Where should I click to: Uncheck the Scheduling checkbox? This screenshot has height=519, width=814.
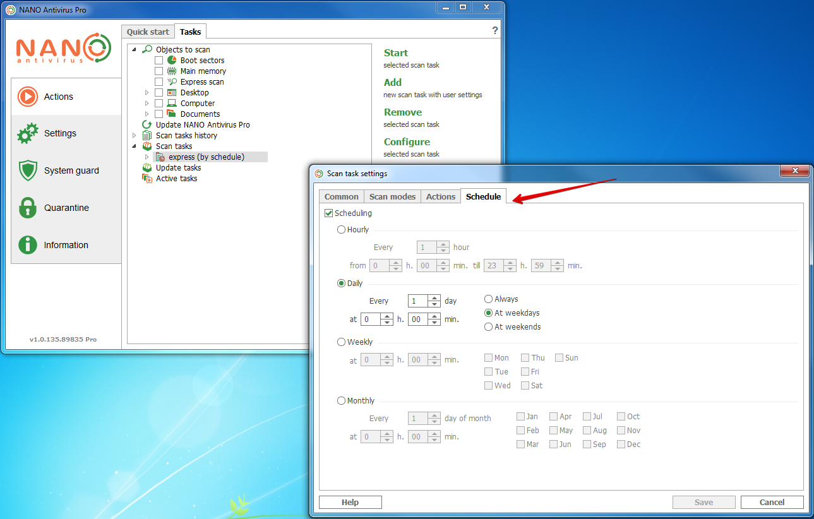point(328,213)
